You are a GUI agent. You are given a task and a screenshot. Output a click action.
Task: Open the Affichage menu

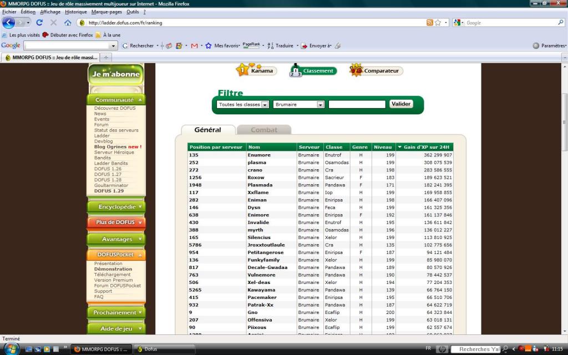coord(50,12)
